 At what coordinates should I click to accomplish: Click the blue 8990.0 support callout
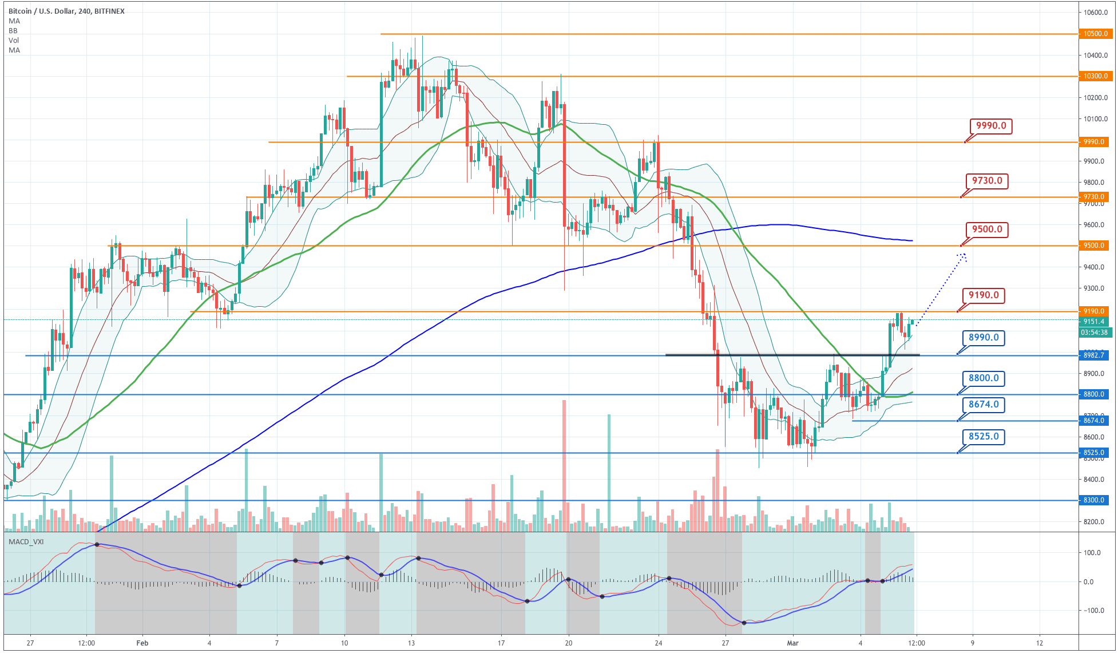(x=984, y=338)
